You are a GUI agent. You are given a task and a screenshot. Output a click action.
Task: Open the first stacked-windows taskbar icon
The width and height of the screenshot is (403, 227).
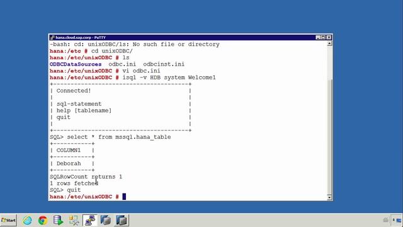[x=106, y=220]
